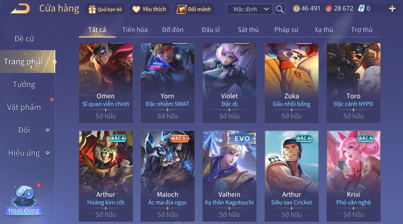The image size is (403, 224).
Task: Click the Quà bạn bè gift button
Action: point(105,9)
